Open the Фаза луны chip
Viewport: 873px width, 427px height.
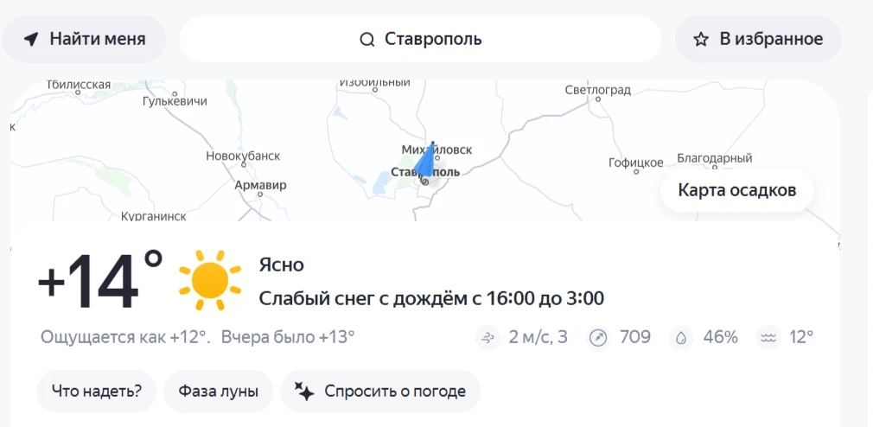coord(218,392)
